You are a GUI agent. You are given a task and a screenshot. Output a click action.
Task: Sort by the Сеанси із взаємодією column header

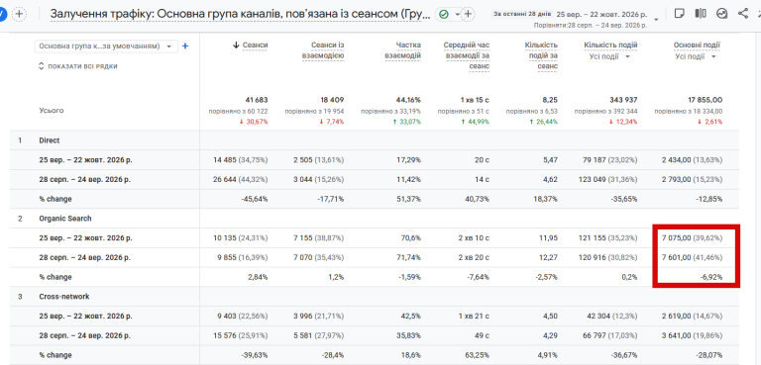pos(328,50)
